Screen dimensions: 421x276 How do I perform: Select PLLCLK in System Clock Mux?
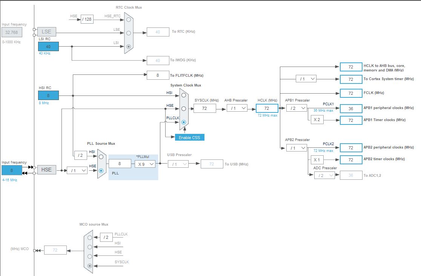[184, 122]
